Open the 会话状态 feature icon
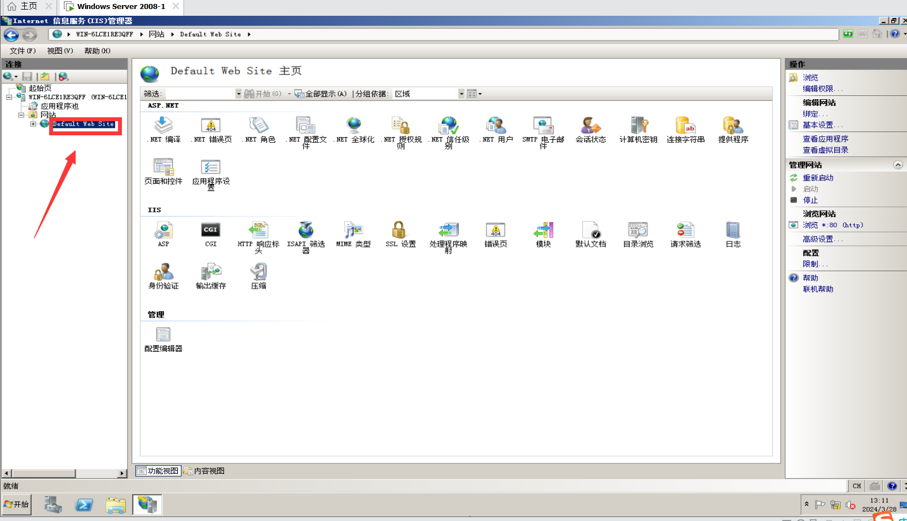This screenshot has height=521, width=907. (591, 129)
